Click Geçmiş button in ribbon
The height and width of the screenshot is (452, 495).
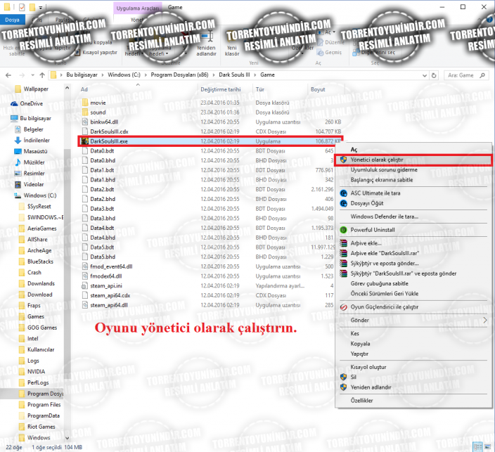(x=330, y=53)
